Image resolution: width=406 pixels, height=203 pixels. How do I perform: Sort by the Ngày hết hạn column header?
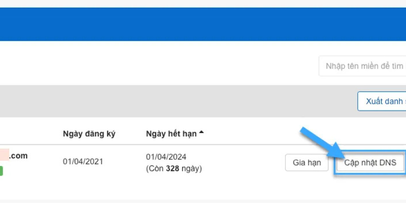pyautogui.click(x=171, y=134)
